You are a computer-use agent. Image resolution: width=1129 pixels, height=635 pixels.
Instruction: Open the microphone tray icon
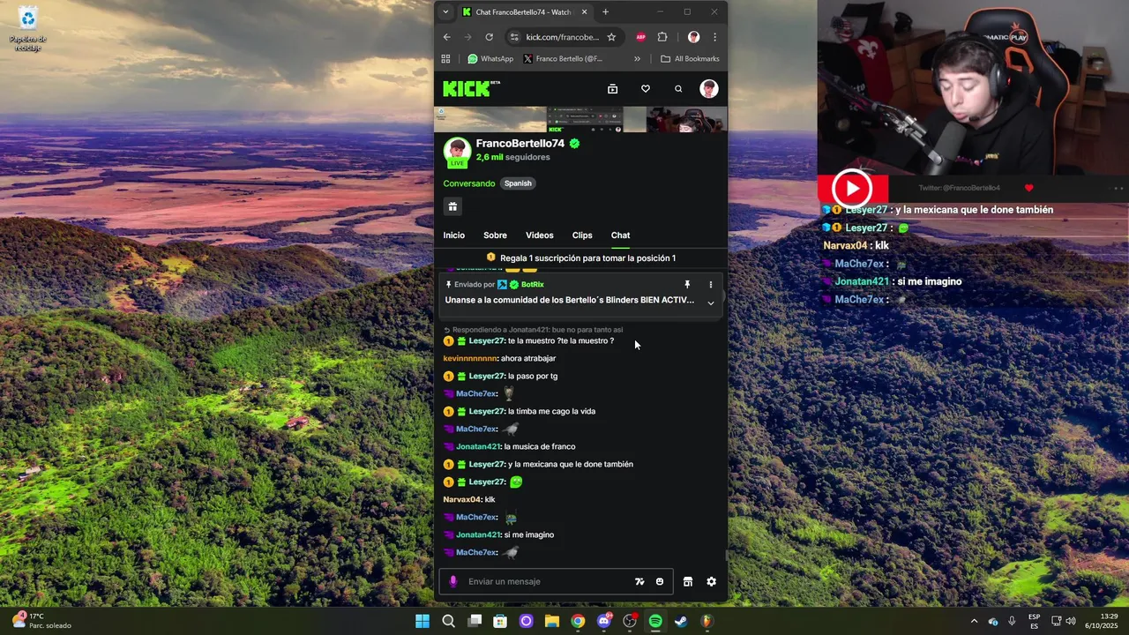pyautogui.click(x=1012, y=621)
